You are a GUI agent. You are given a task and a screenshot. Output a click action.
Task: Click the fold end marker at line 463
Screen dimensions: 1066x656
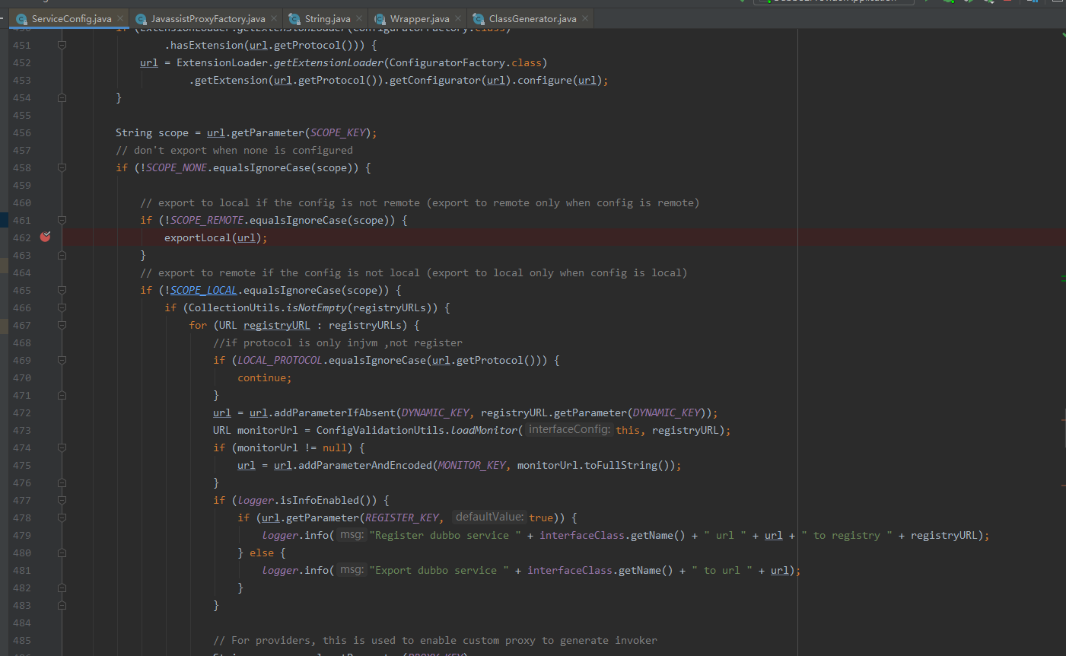click(62, 255)
